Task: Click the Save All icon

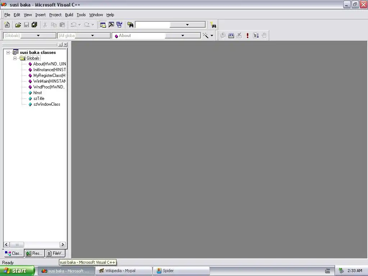Action: (x=34, y=25)
